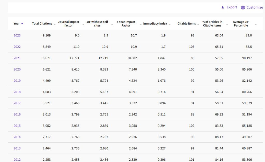Select the 2.680 JIF without self cites value
This screenshot has width=265, height=162.
coord(104,148)
